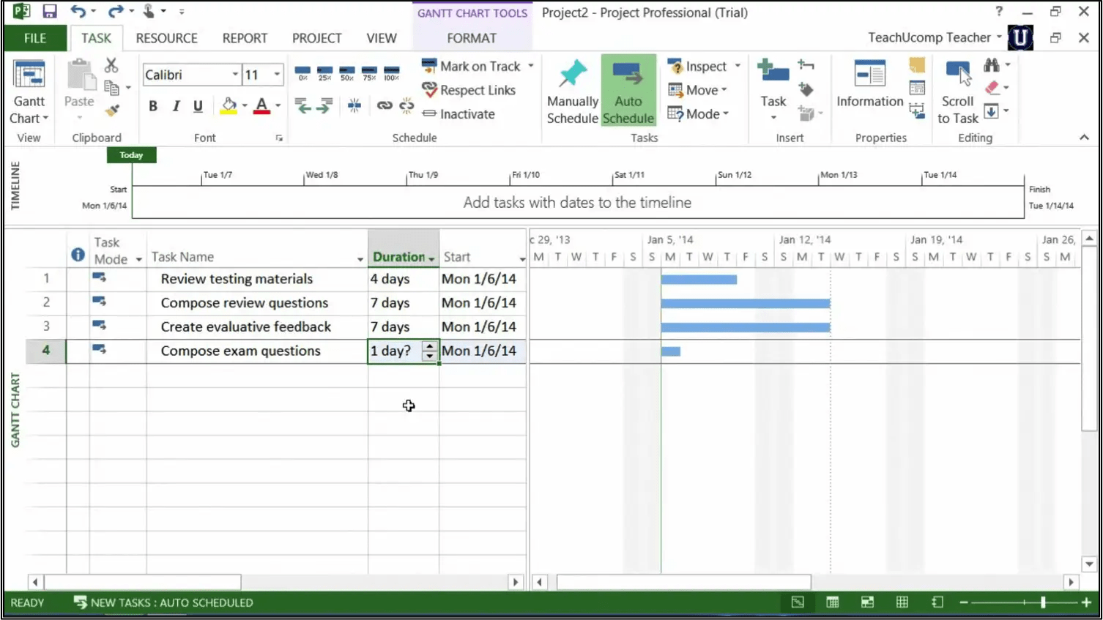Mark task 100% complete

[x=392, y=74]
